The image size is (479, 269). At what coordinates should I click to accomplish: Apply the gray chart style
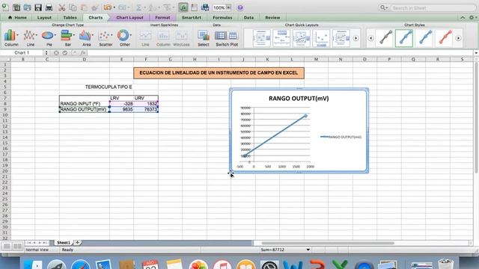(385, 38)
